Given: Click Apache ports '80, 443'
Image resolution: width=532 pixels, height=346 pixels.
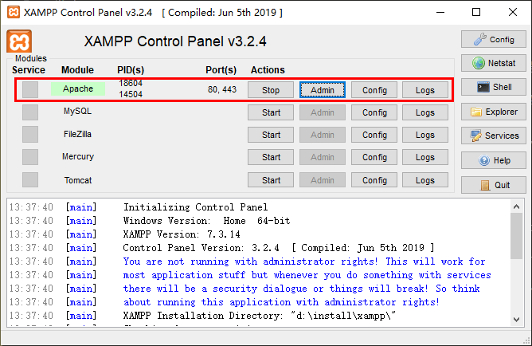Looking at the screenshot, I should pos(222,89).
